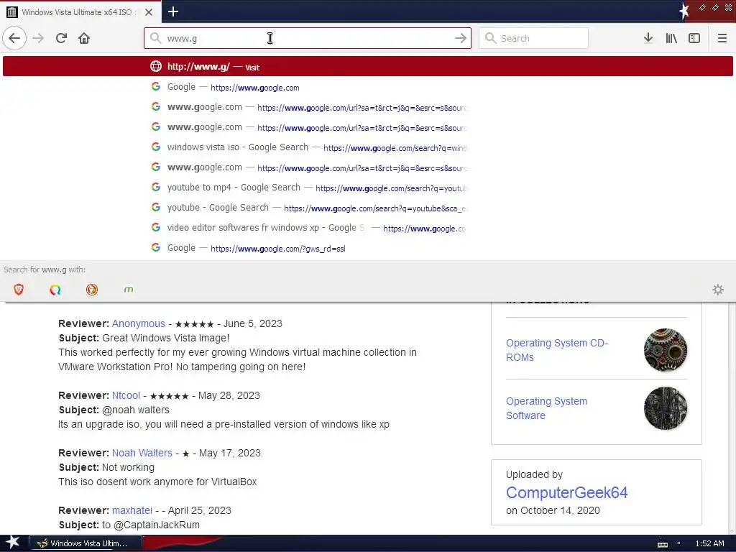
Task: Open Operating System Software collection link
Action: pos(546,408)
